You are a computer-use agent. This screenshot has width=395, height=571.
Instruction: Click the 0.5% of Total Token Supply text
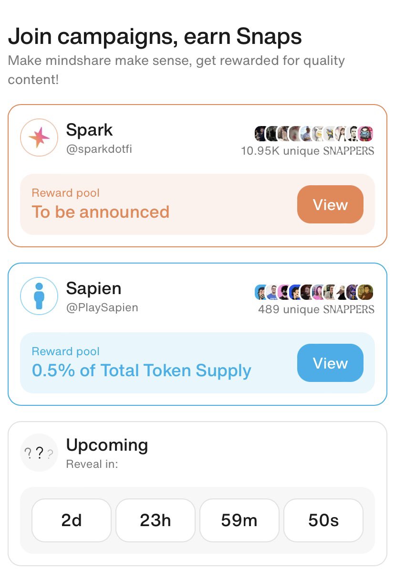click(142, 370)
